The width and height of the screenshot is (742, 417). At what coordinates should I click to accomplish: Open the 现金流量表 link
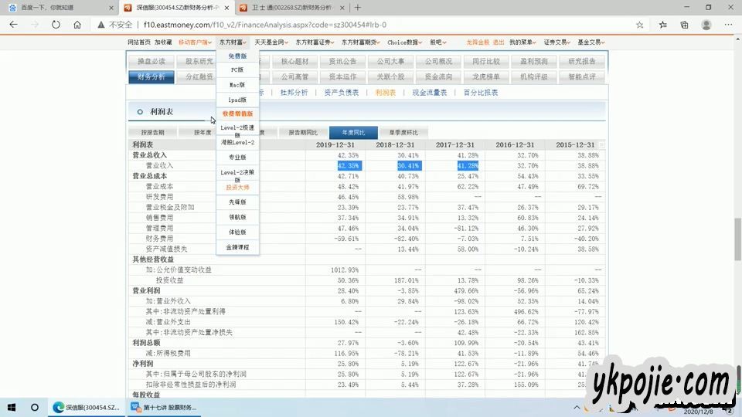[x=429, y=93]
